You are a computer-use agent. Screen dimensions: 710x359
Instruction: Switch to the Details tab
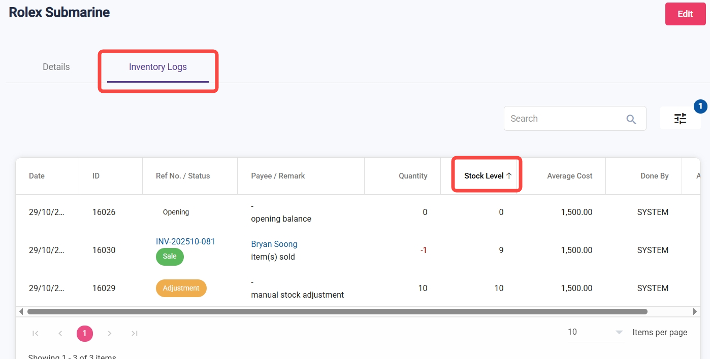[x=56, y=67]
